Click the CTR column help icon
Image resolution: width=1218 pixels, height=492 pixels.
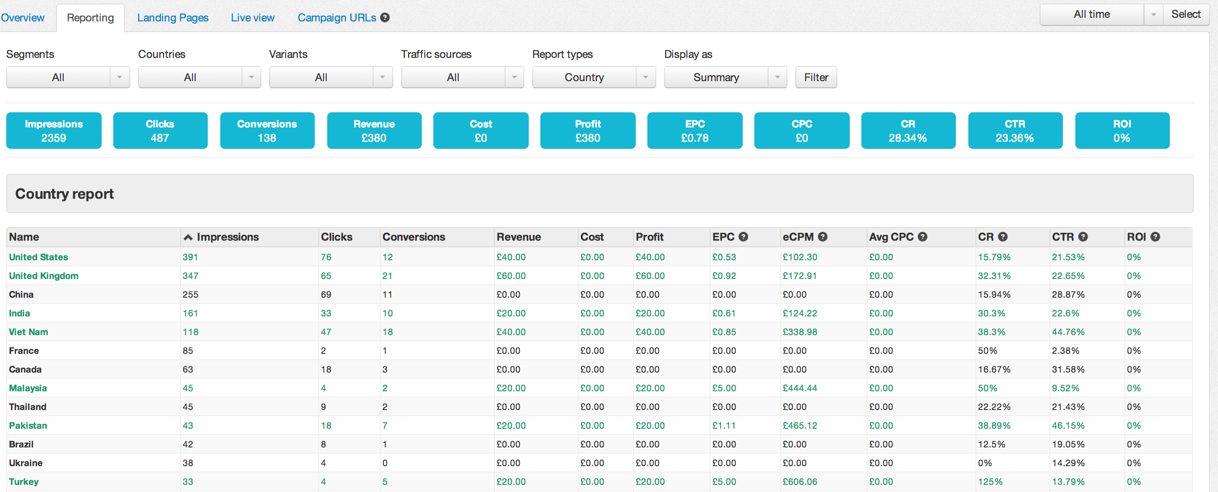(1083, 237)
